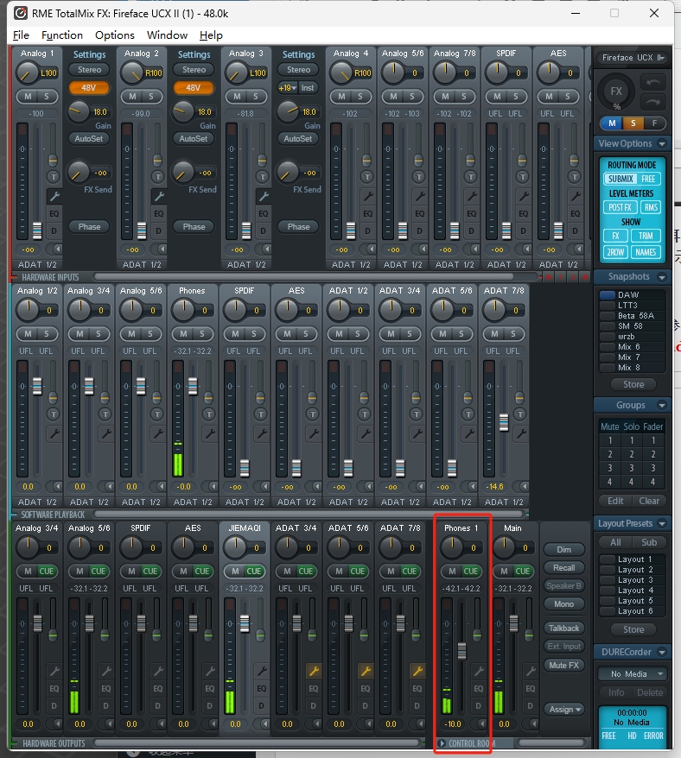Open Dynamics D on Main output
681x758 pixels.
531,706
